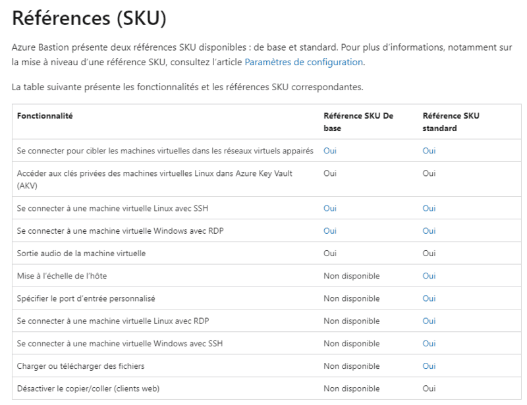The image size is (527, 405).
Task: Open standard SKU "Oui" link for Linux SSH
Action: 429,208
